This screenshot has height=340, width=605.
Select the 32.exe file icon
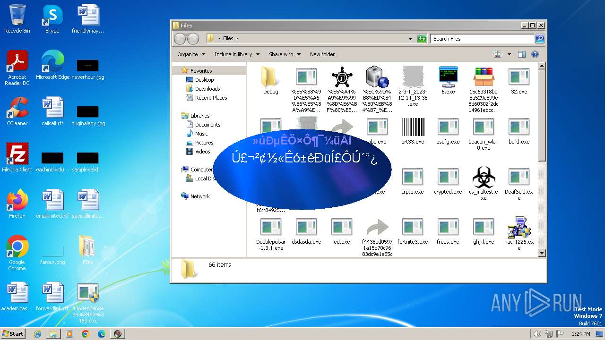pyautogui.click(x=519, y=80)
